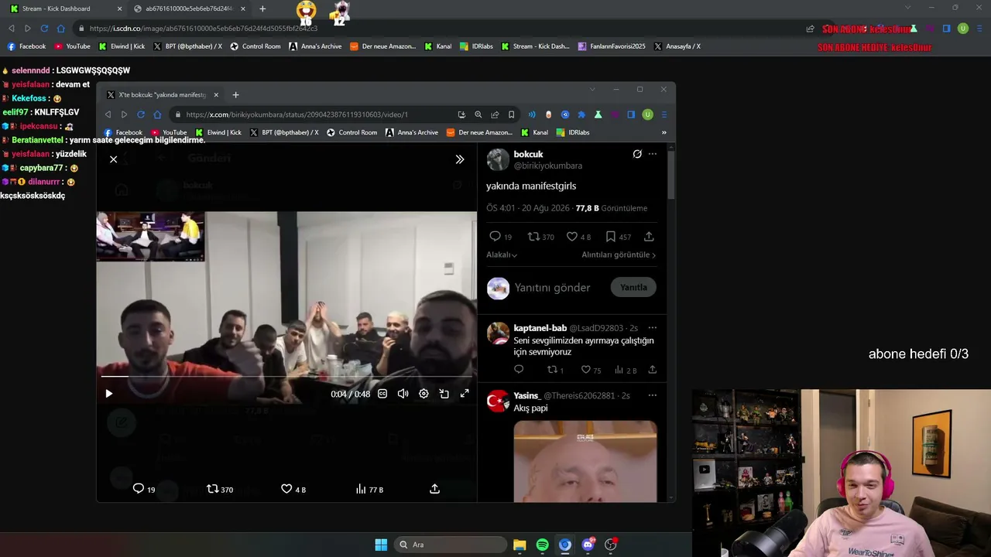The height and width of the screenshot is (557, 991).
Task: Open Yasins_ profile name
Action: click(527, 395)
